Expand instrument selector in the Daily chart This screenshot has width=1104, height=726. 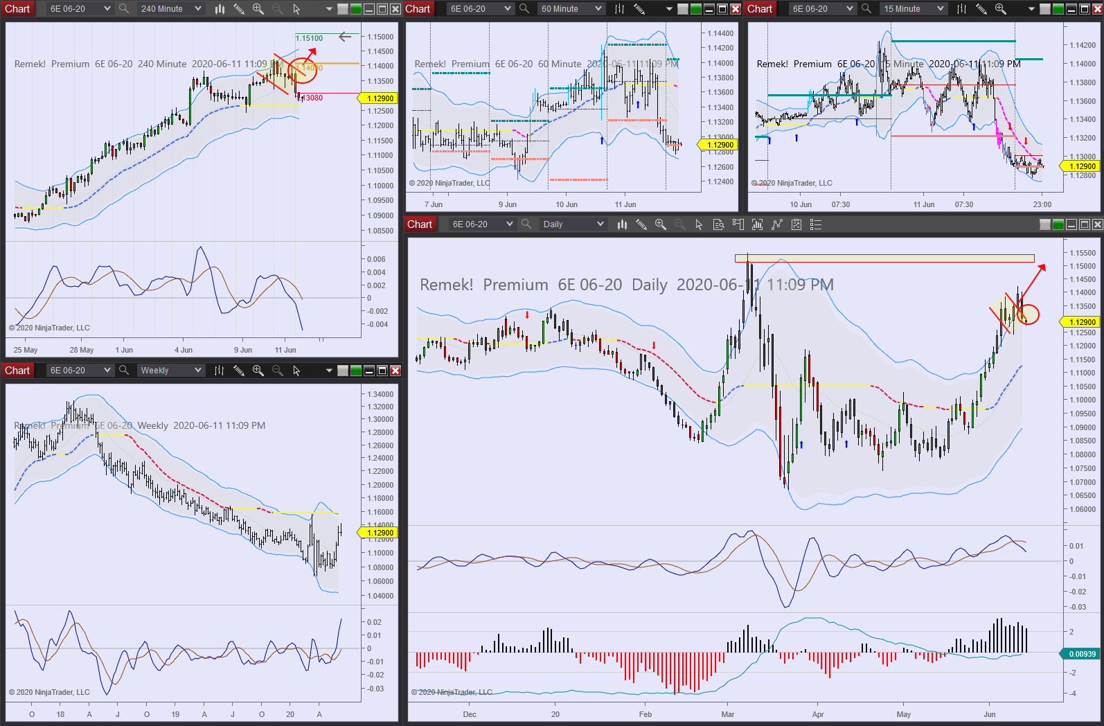click(482, 224)
